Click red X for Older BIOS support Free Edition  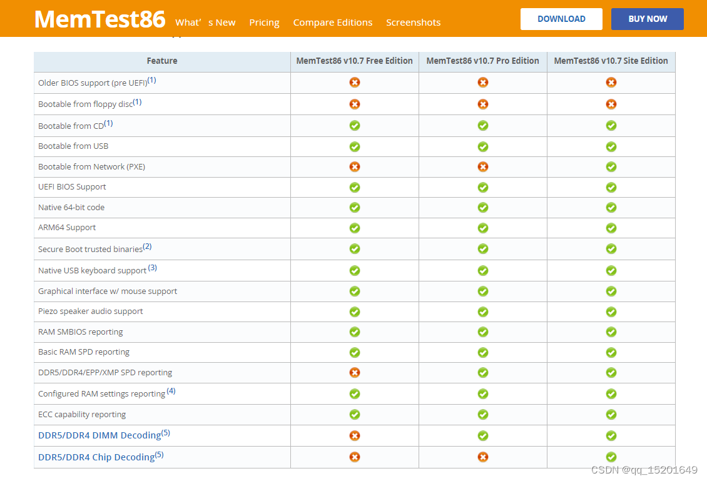coord(355,83)
